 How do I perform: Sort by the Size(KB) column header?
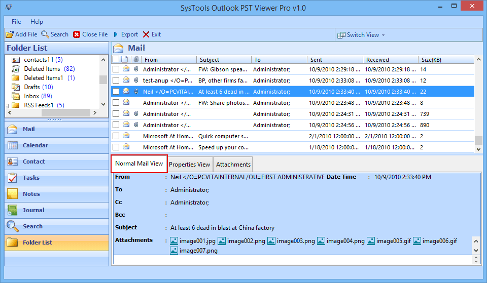coord(446,60)
